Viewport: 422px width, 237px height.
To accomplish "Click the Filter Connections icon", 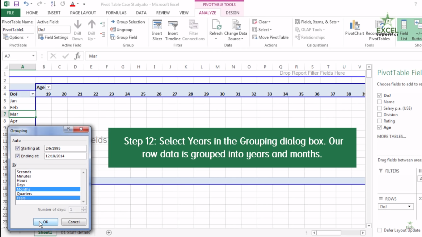I will click(193, 25).
